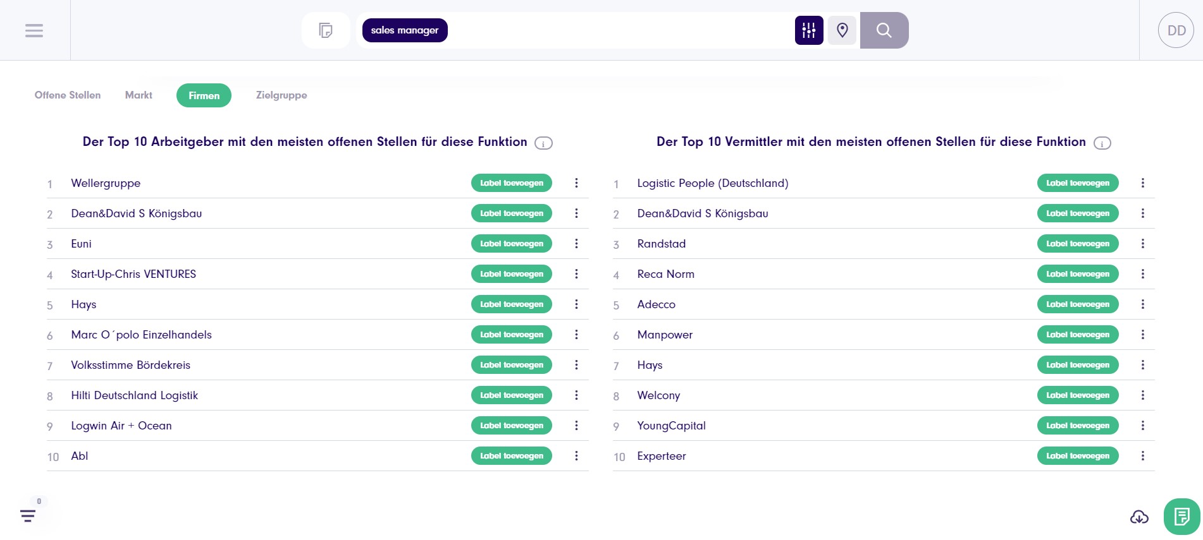Select the Zielgruppe tab
This screenshot has width=1203, height=540.
click(281, 95)
